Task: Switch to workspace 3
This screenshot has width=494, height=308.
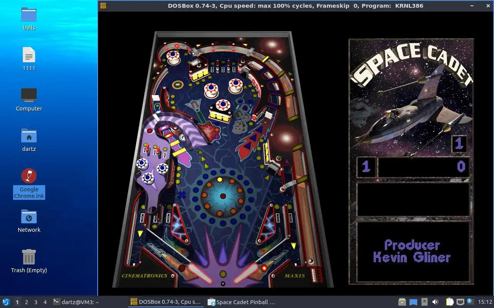Action: click(x=36, y=302)
